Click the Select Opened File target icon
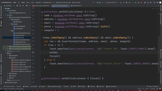Viewport: 162px width, 91px height. coord(17,6)
